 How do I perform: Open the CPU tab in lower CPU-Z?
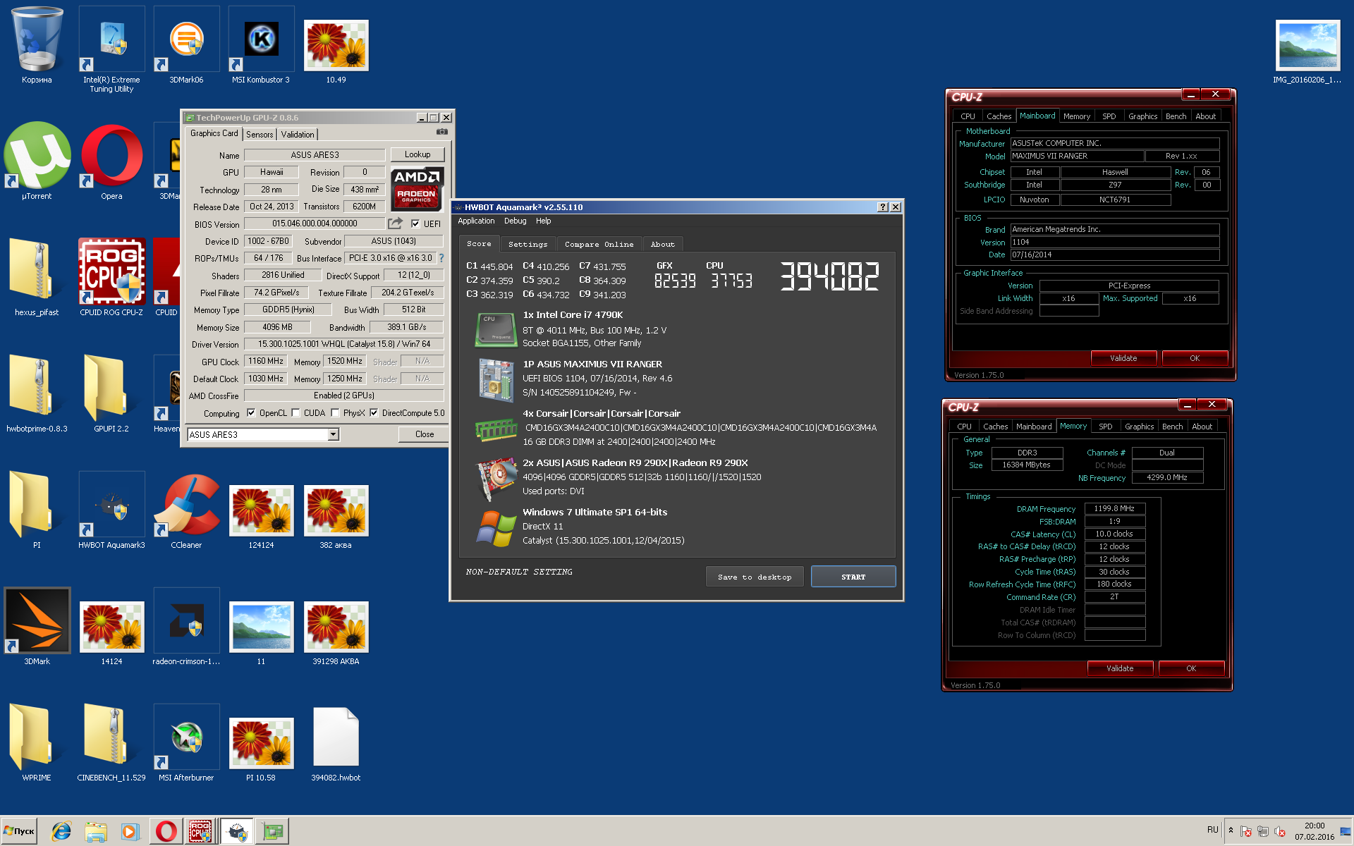[x=964, y=427]
